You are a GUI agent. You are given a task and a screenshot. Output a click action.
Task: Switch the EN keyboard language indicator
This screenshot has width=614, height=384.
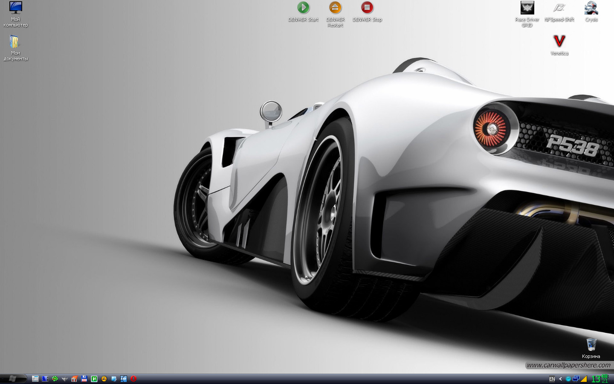coord(552,379)
